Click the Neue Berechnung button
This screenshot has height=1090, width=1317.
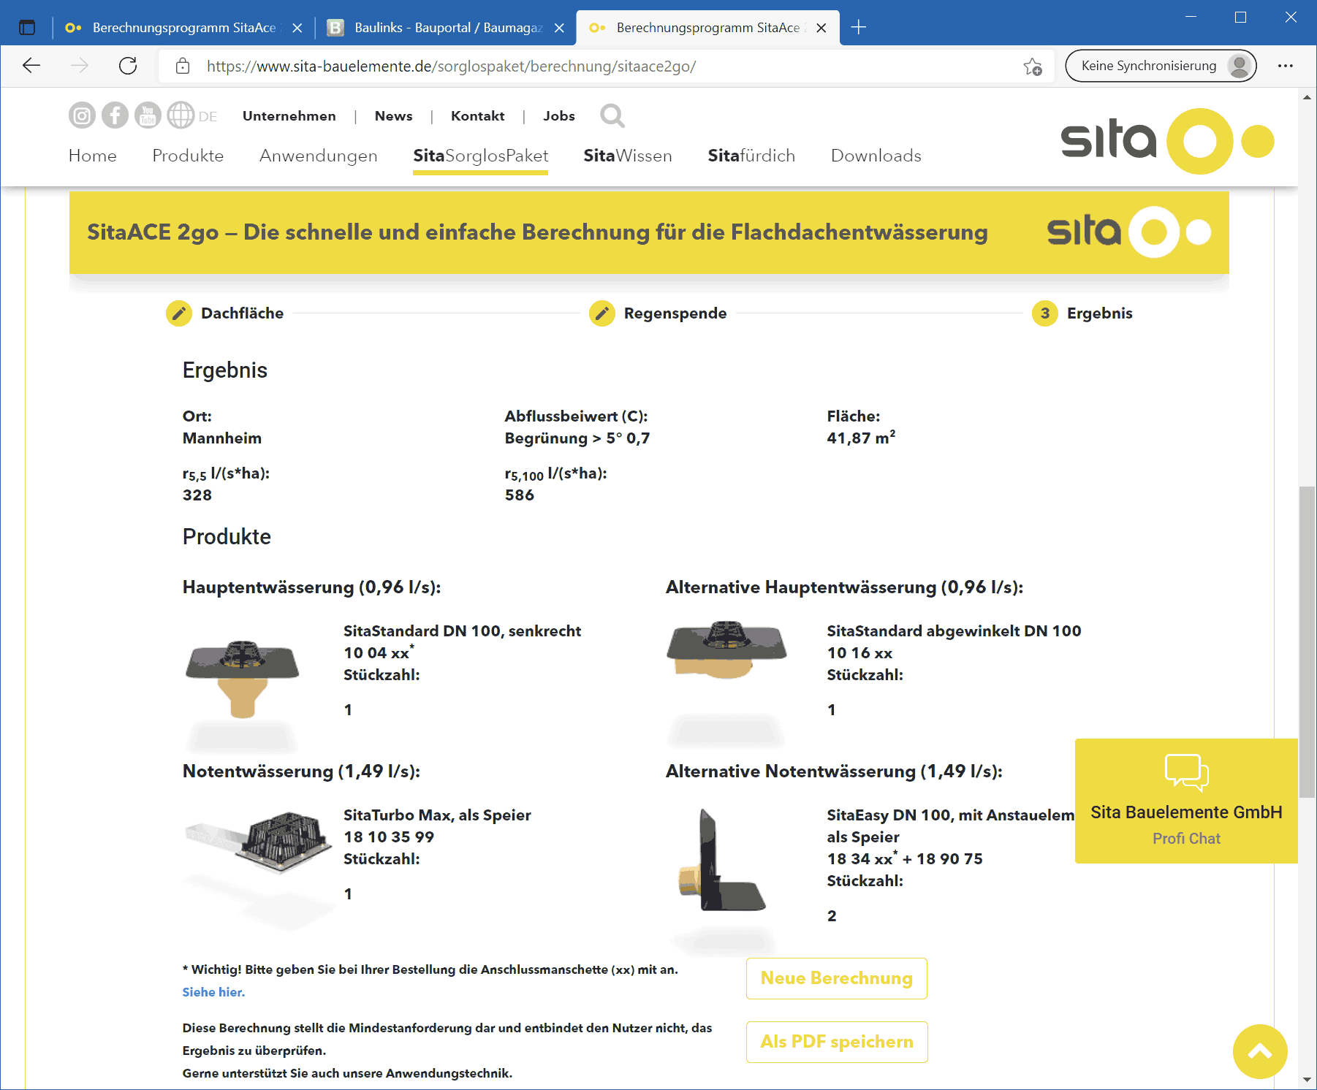click(837, 978)
